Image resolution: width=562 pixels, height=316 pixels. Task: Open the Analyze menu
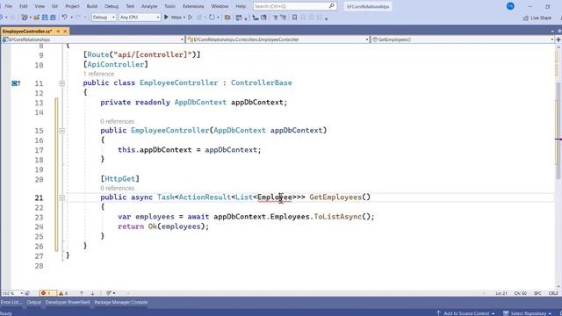(x=149, y=6)
